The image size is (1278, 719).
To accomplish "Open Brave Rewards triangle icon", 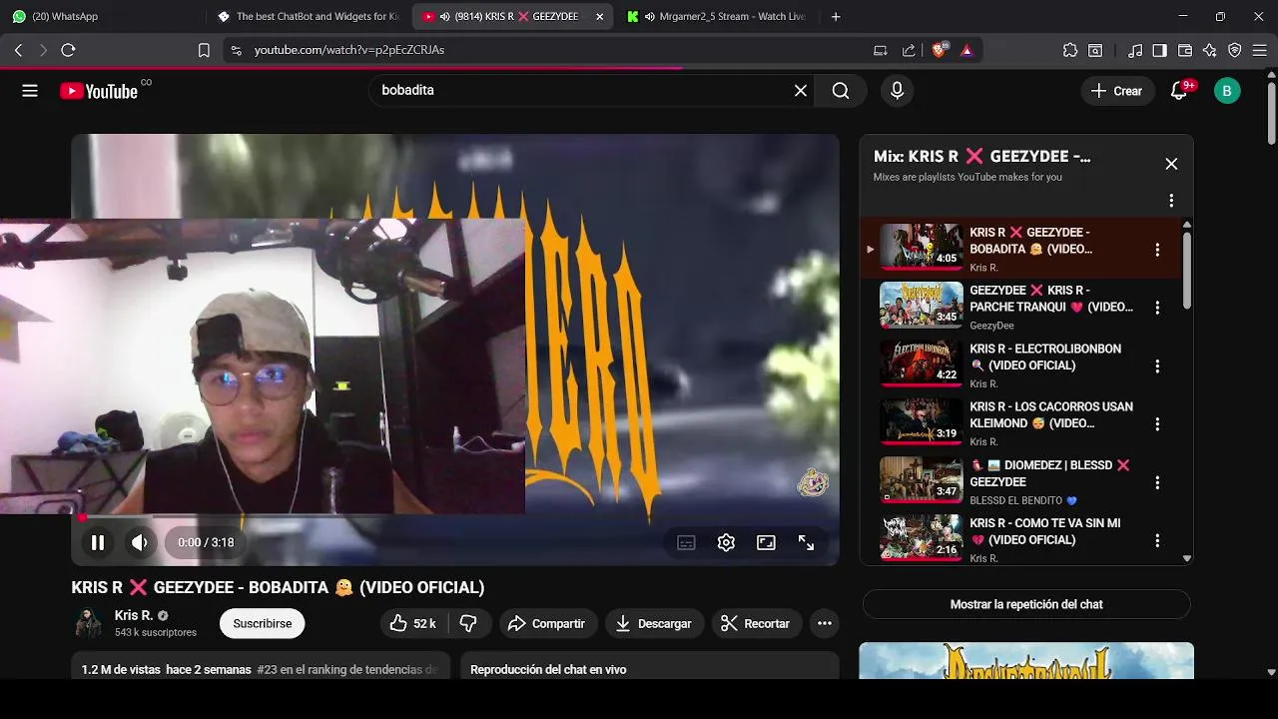I will click(966, 50).
